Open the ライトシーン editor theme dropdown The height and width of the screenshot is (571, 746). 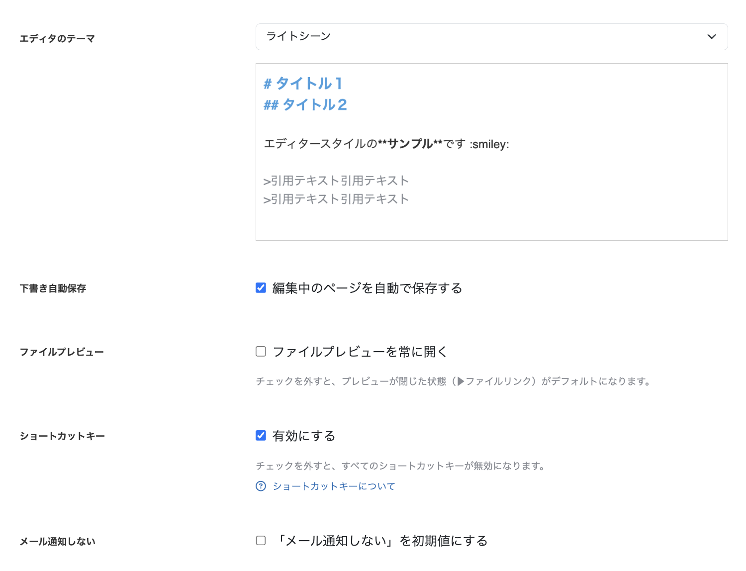(x=491, y=37)
